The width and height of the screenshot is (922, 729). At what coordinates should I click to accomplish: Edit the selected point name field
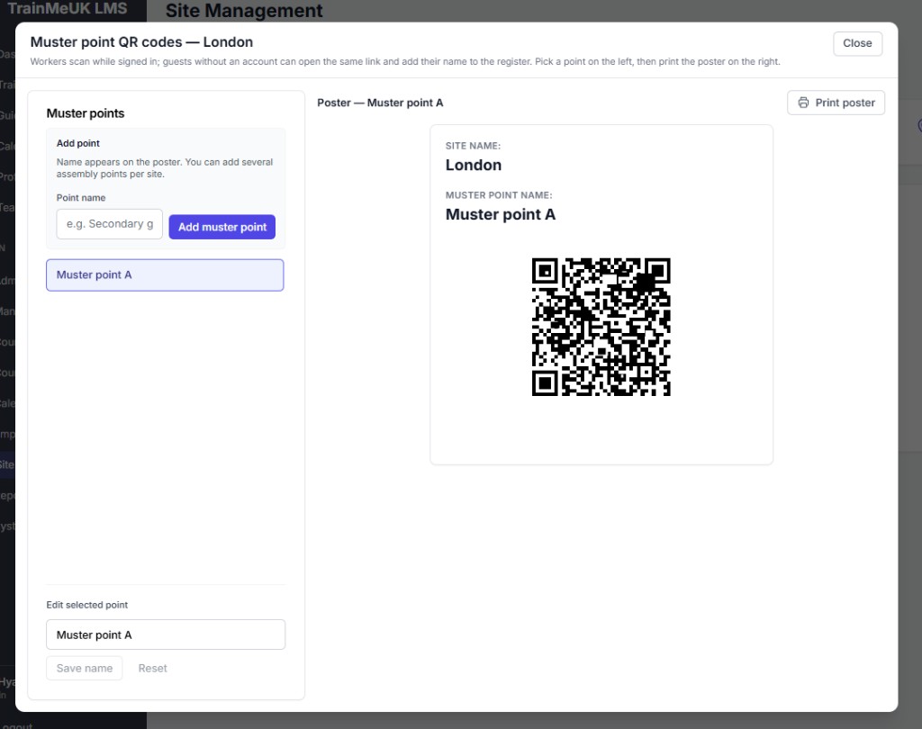(x=166, y=634)
